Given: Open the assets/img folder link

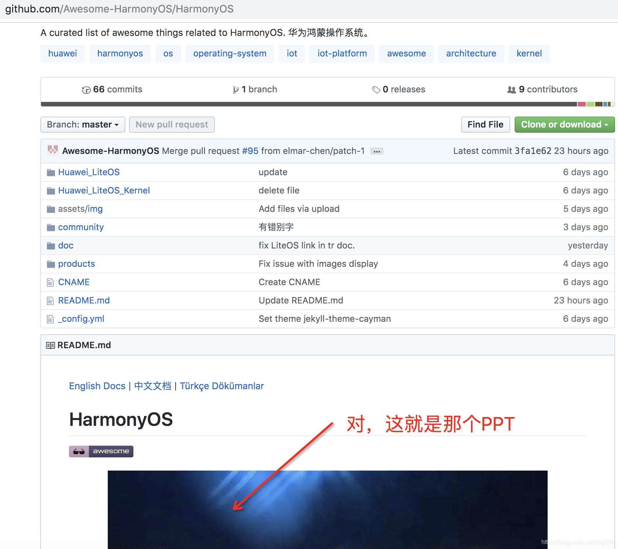Looking at the screenshot, I should click(x=80, y=209).
